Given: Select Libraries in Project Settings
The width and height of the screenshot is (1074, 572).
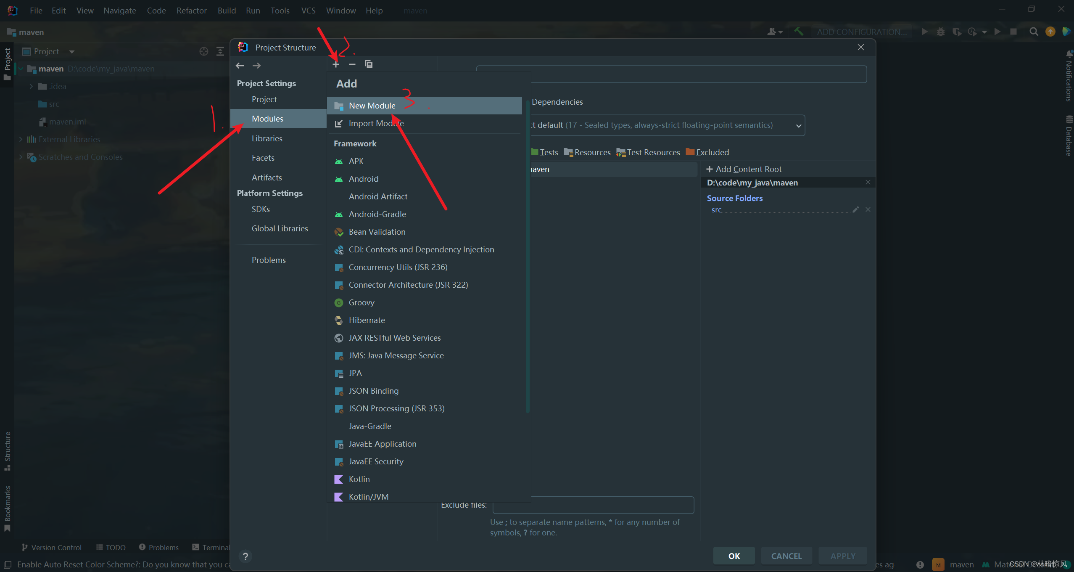Looking at the screenshot, I should click(x=267, y=138).
